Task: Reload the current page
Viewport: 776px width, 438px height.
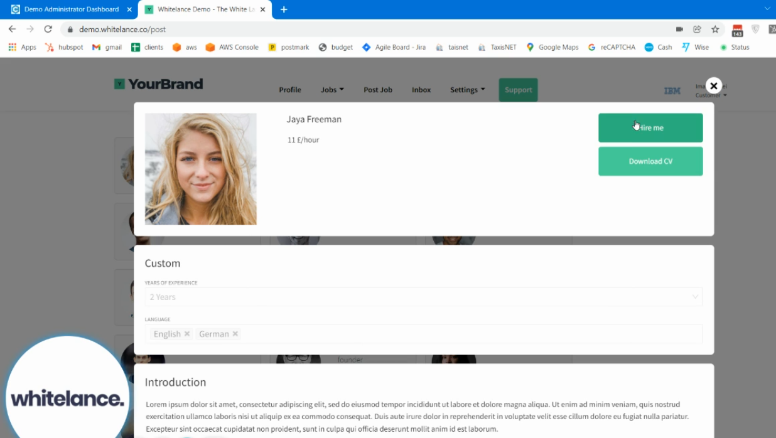Action: click(x=48, y=29)
